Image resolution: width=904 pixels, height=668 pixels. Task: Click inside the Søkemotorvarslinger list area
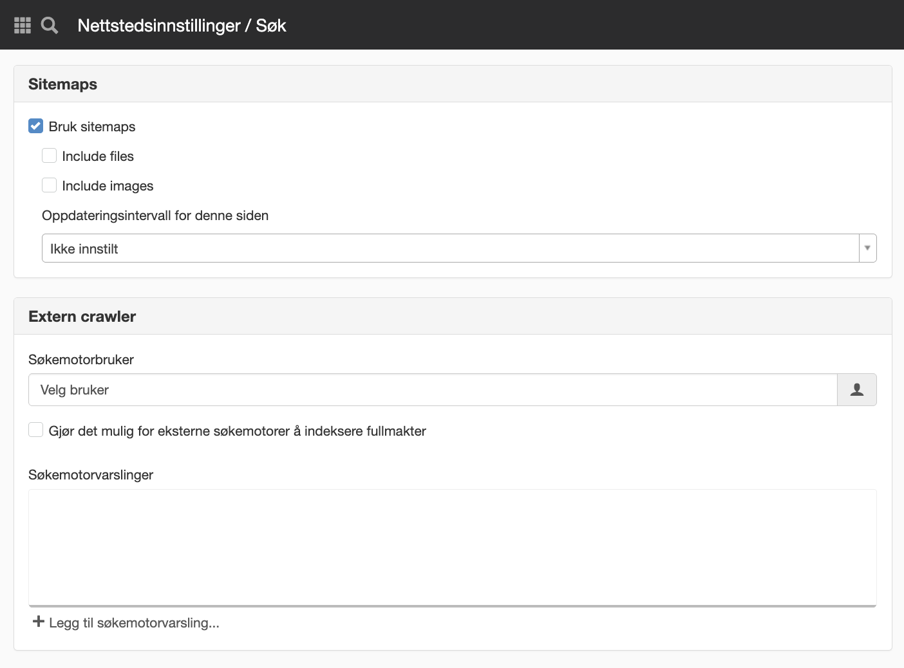click(453, 547)
